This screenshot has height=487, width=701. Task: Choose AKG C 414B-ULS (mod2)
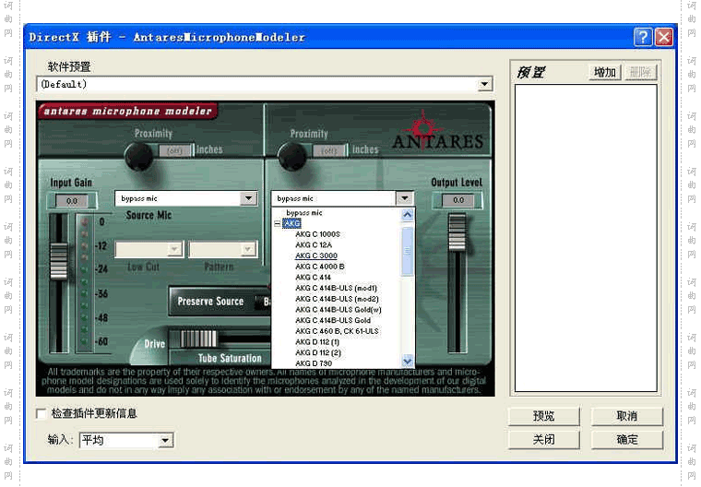pos(337,299)
